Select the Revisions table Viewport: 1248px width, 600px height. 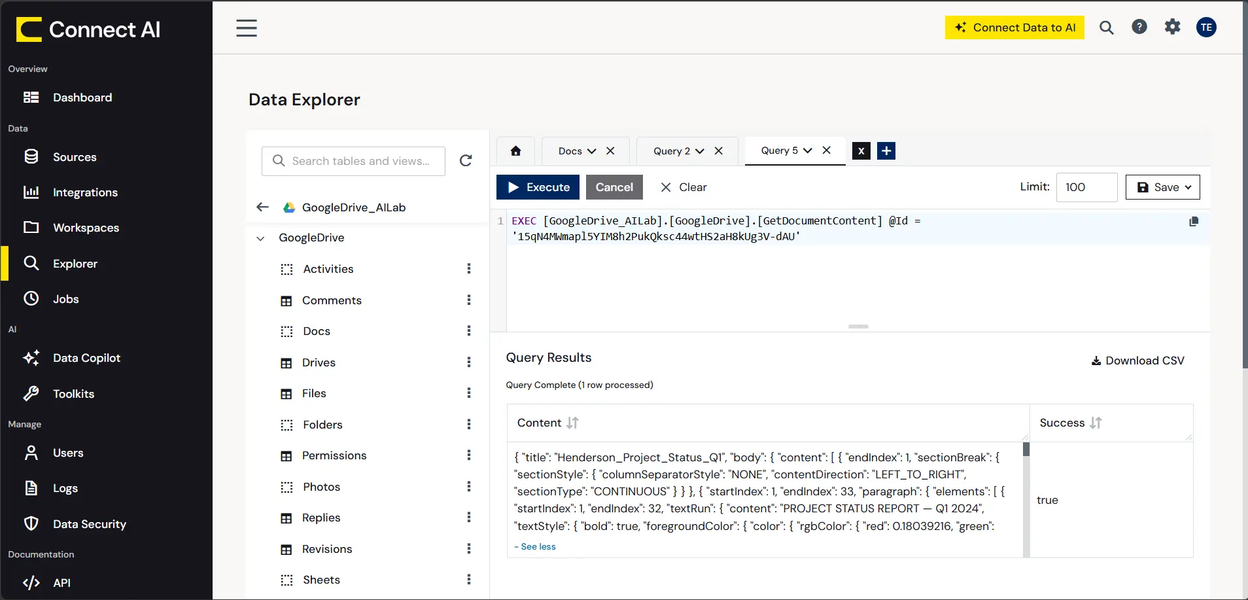click(x=327, y=549)
